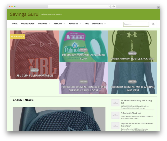Viewport: 167px width, 141px height.
Task: Click the search magnifier icon
Action: [x=153, y=24]
